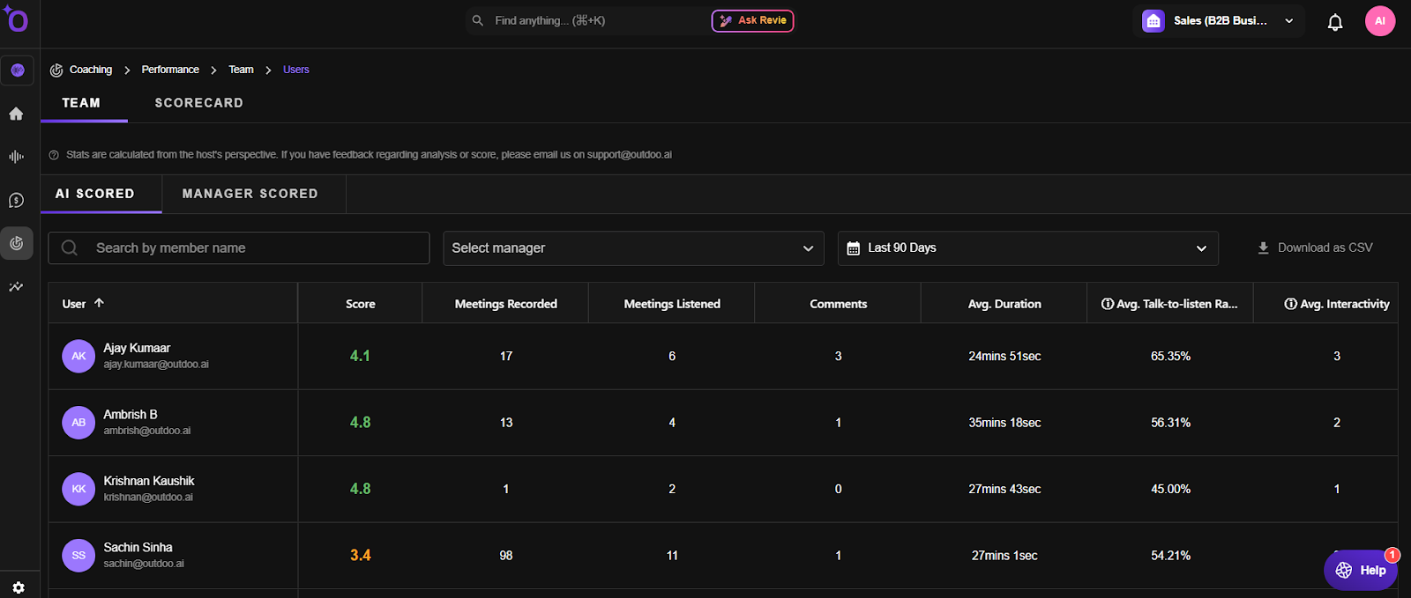Viewport: 1411px width, 598px height.
Task: Click the search magnifier in top bar
Action: click(478, 20)
